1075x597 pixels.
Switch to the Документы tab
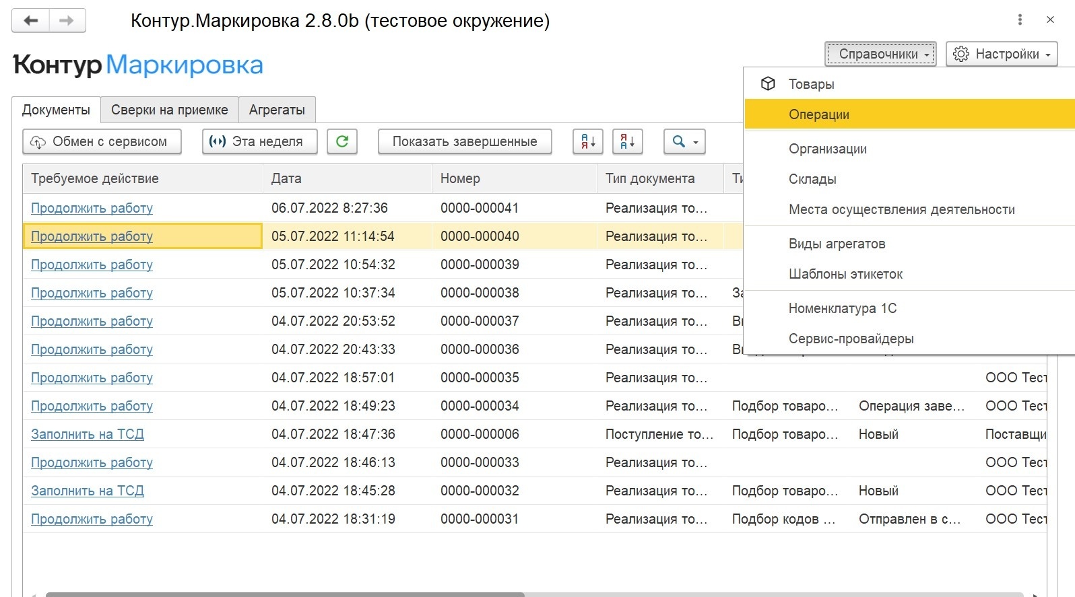(56, 110)
